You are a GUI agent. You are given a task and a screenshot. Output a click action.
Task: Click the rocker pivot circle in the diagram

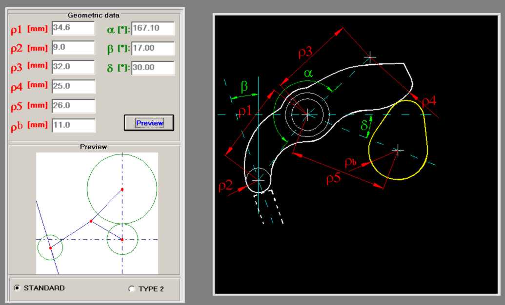(307, 114)
